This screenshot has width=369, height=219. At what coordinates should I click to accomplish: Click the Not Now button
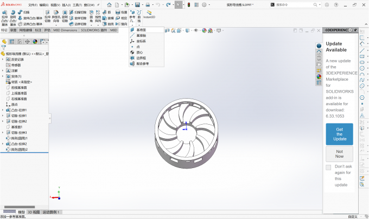pos(339,154)
